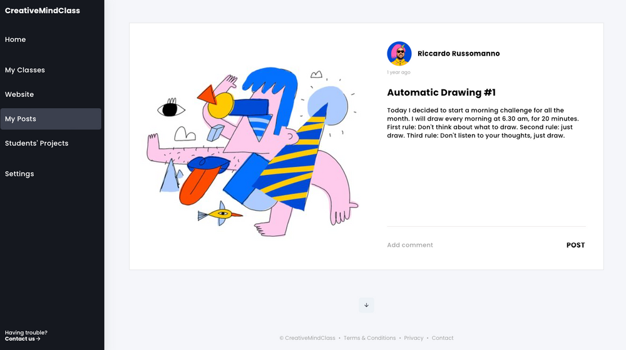Image resolution: width=626 pixels, height=350 pixels.
Task: Open the Privacy footer link
Action: click(414, 338)
